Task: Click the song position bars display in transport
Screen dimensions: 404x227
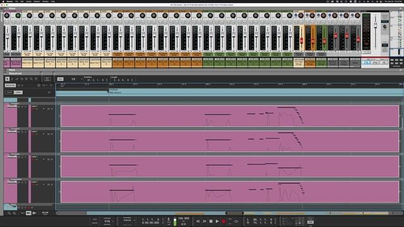Action: 150,219
